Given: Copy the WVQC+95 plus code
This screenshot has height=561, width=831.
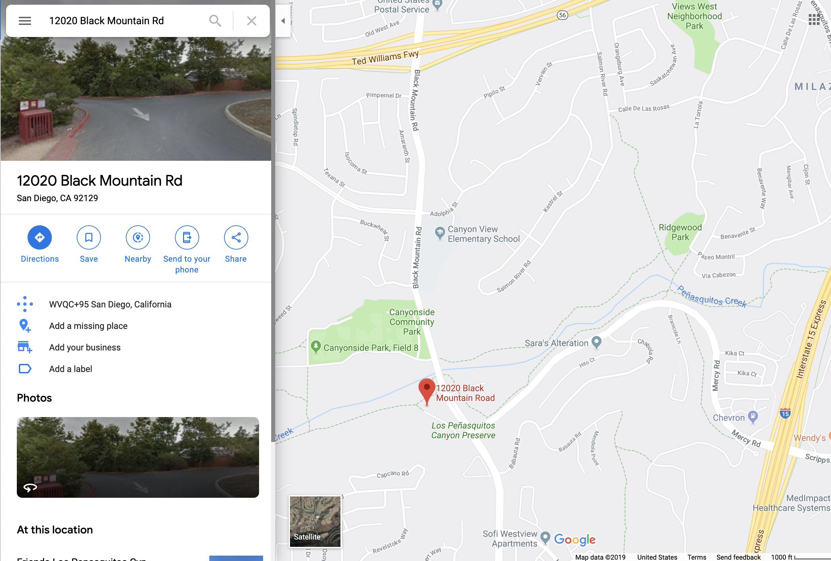Looking at the screenshot, I should [110, 304].
